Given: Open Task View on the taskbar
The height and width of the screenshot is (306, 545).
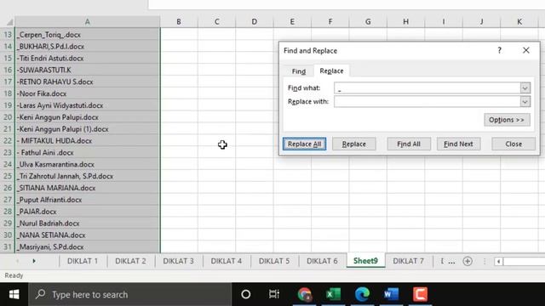Looking at the screenshot, I should (274, 295).
